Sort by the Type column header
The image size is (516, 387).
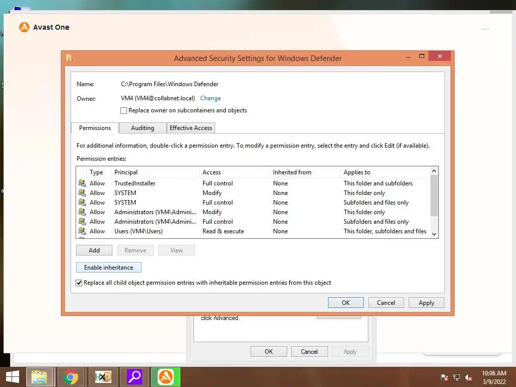96,172
